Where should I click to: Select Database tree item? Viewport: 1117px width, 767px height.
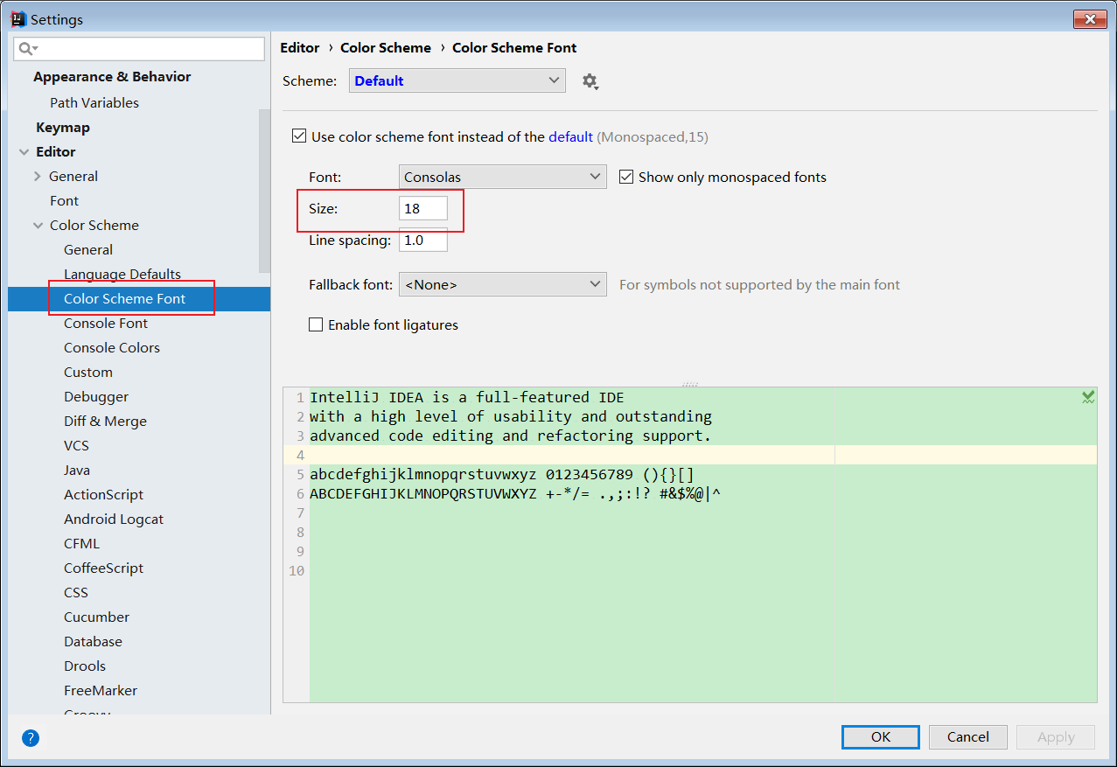point(93,642)
